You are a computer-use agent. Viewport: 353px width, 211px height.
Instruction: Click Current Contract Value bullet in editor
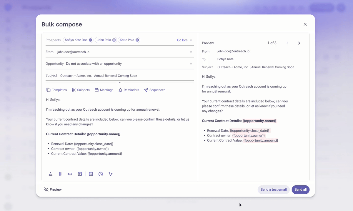pos(86,154)
